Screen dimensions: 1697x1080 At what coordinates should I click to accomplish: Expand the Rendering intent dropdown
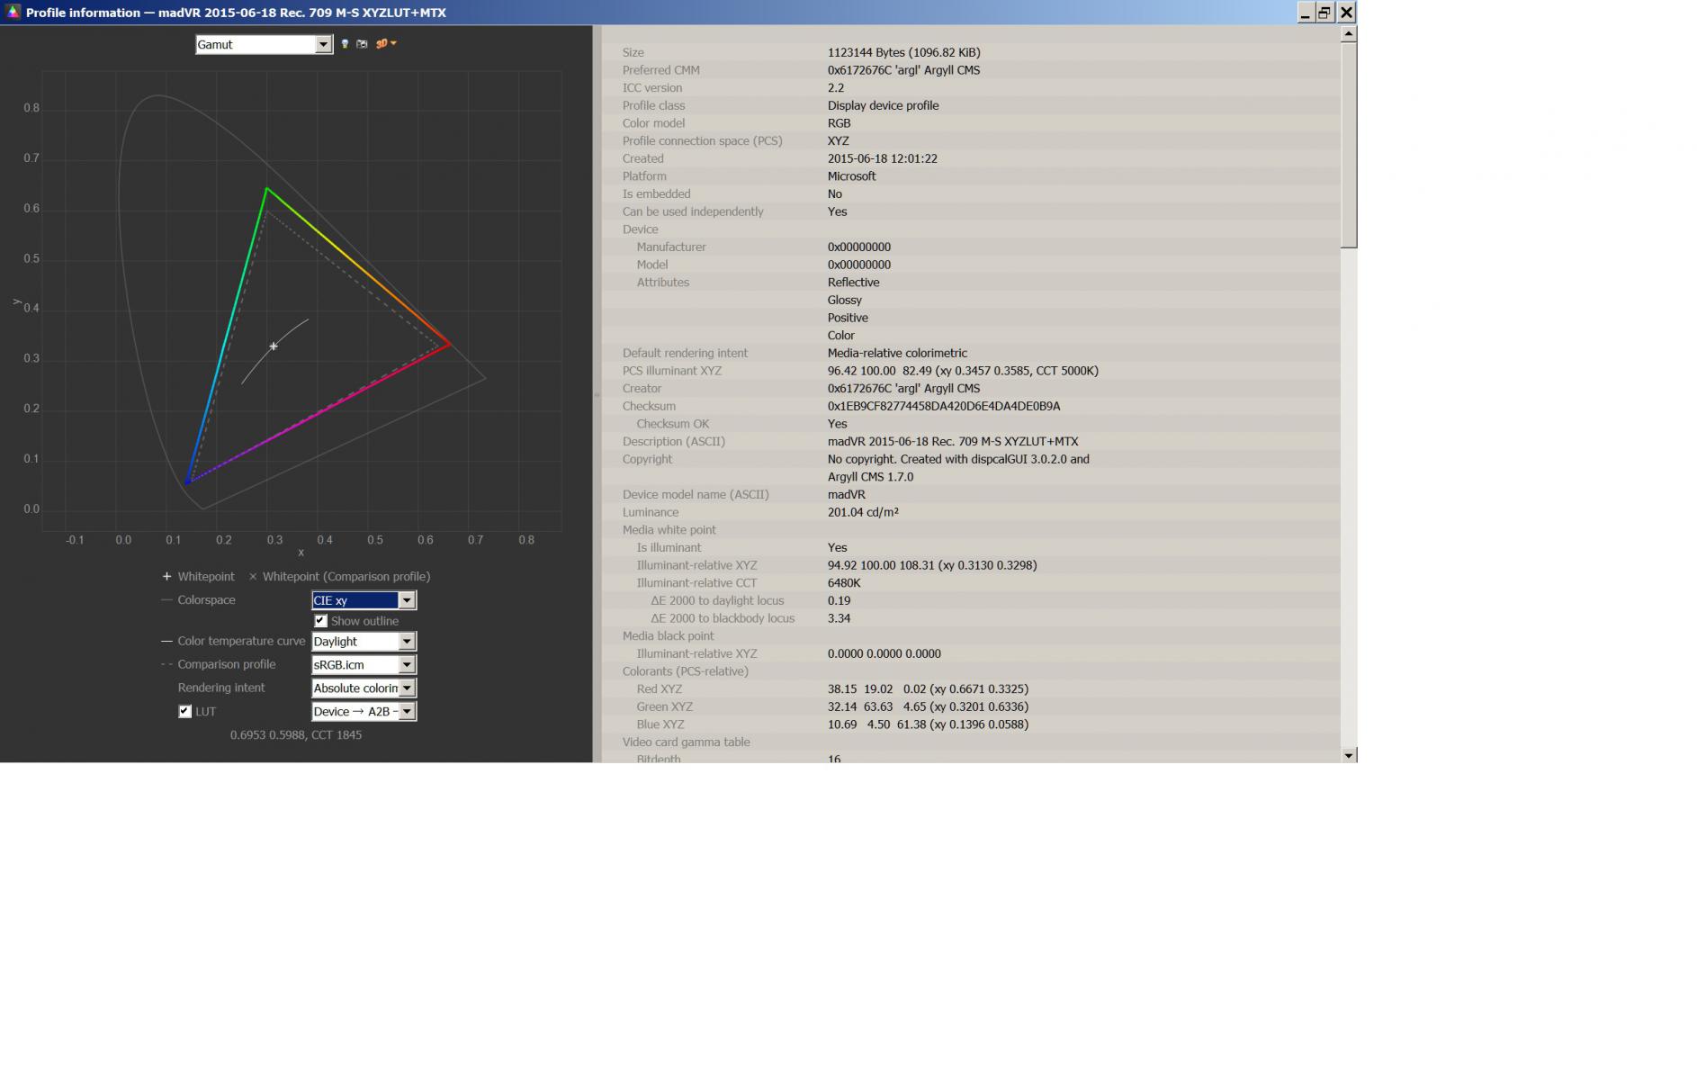407,688
